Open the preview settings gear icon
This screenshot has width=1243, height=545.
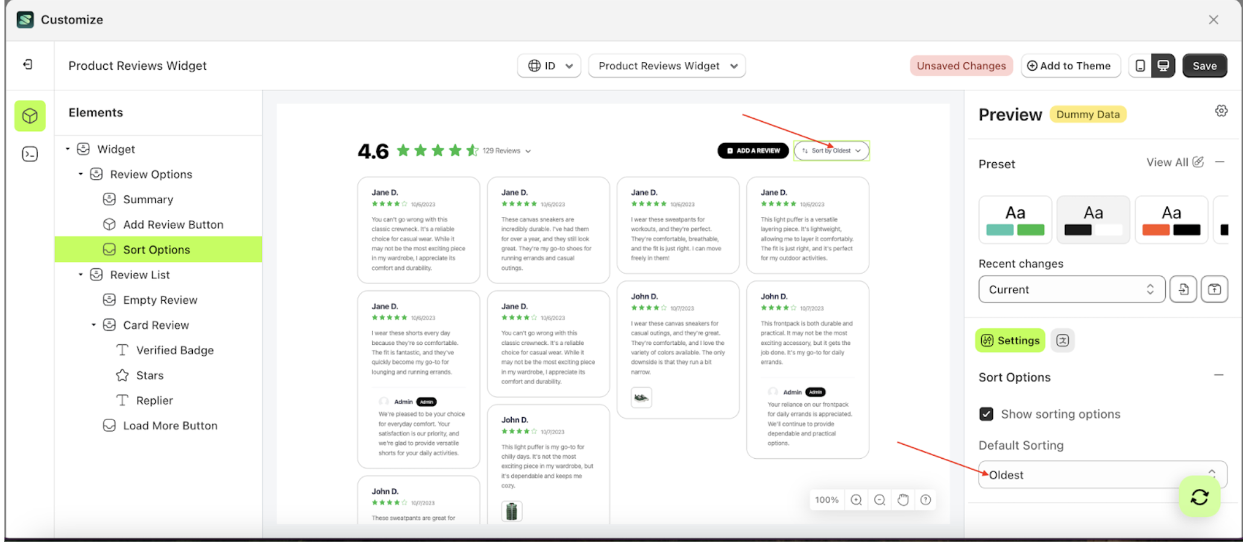[1221, 110]
